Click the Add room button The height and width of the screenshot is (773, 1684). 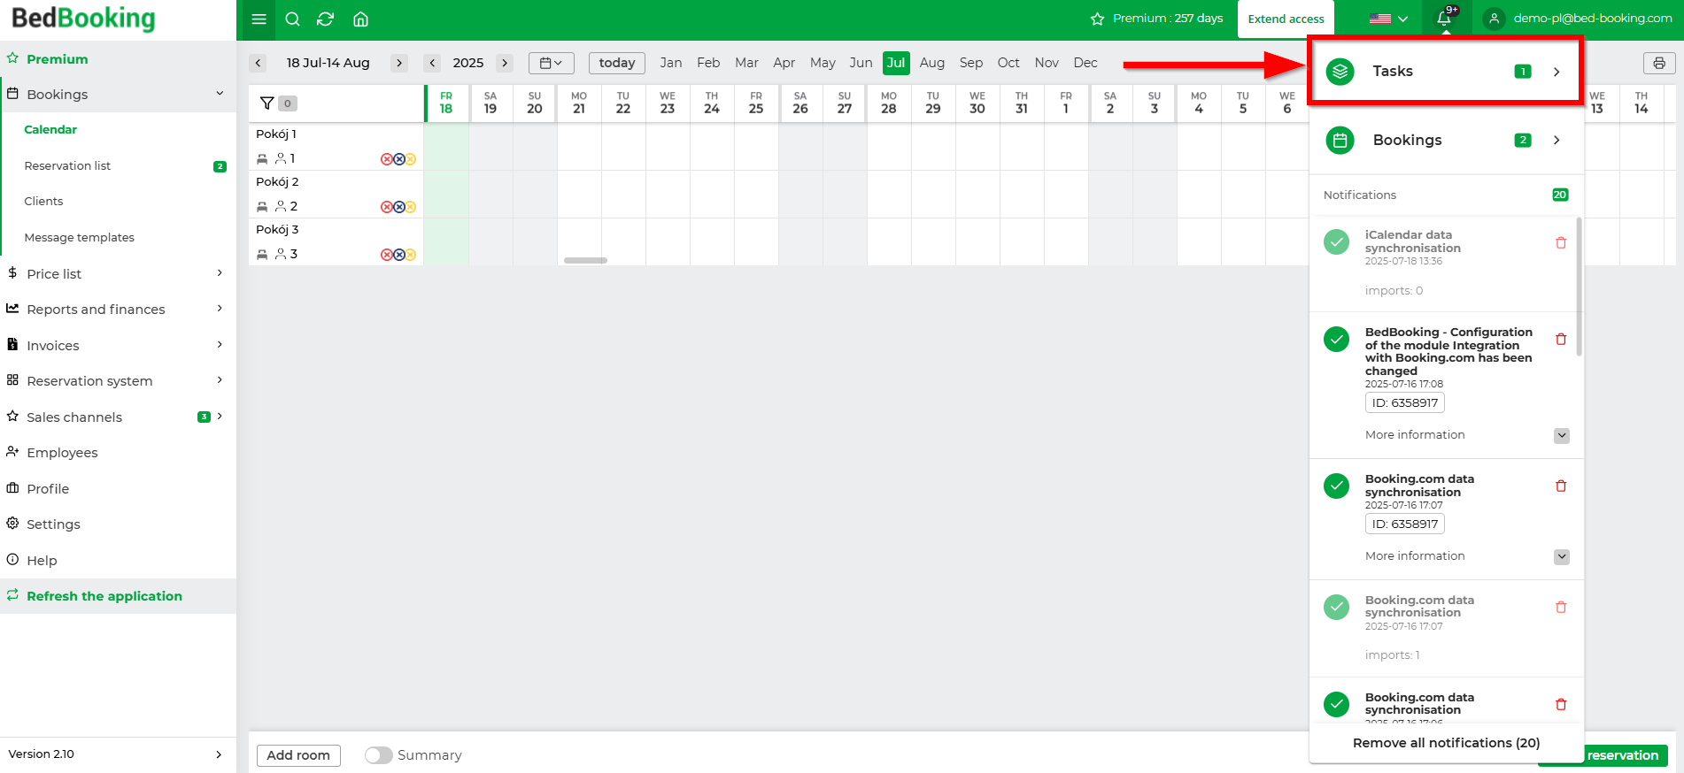coord(298,755)
